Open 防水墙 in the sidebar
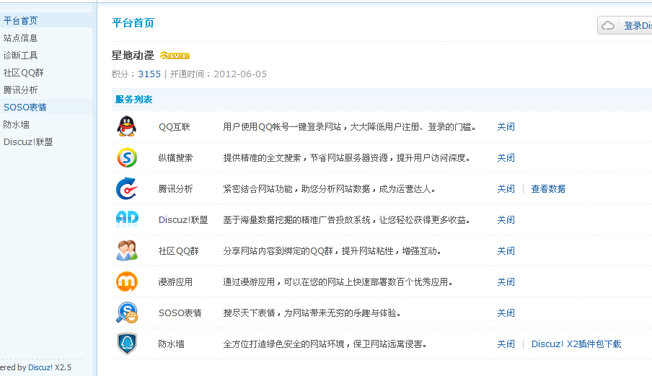 tap(16, 124)
